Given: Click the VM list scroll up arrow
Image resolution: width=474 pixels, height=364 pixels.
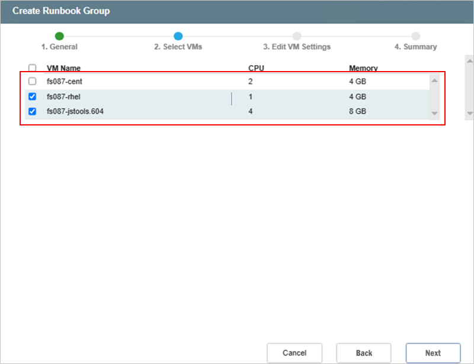Looking at the screenshot, I should [434, 80].
